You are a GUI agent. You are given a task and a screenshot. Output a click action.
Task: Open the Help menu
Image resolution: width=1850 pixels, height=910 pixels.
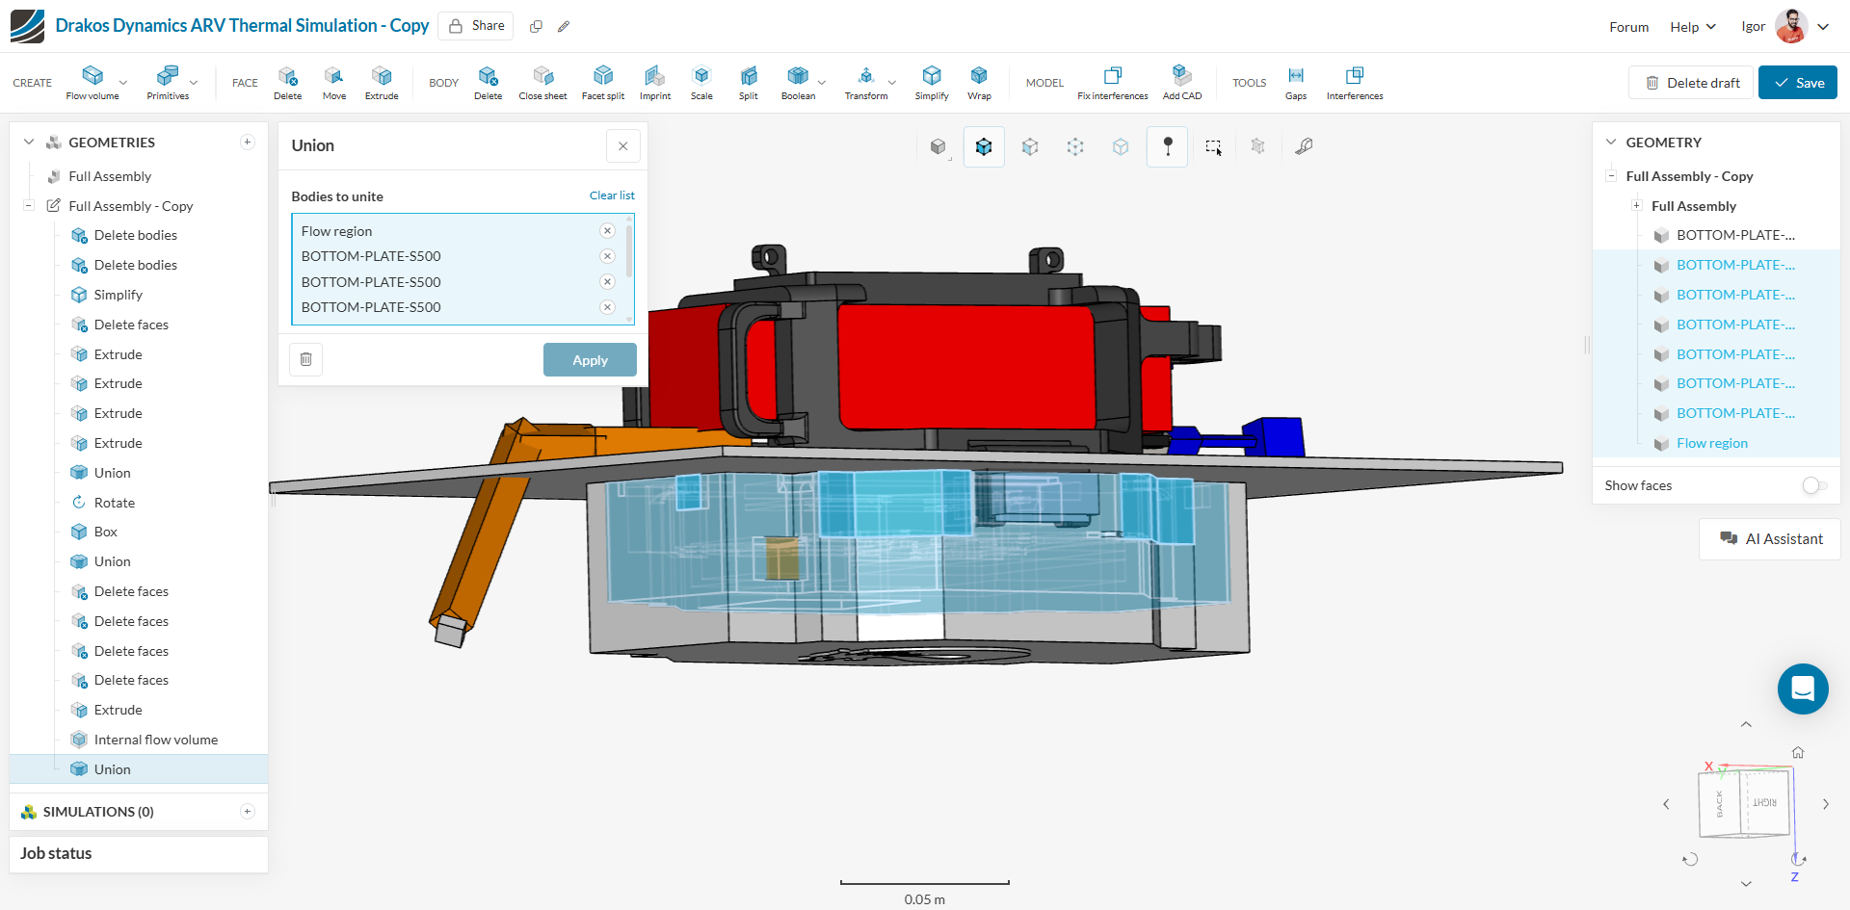(1692, 27)
